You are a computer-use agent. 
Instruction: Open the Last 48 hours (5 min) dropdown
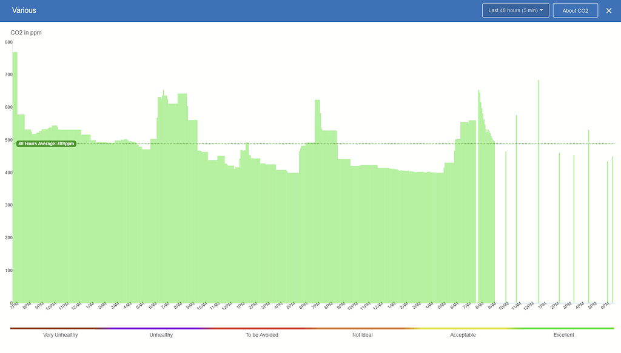515,10
